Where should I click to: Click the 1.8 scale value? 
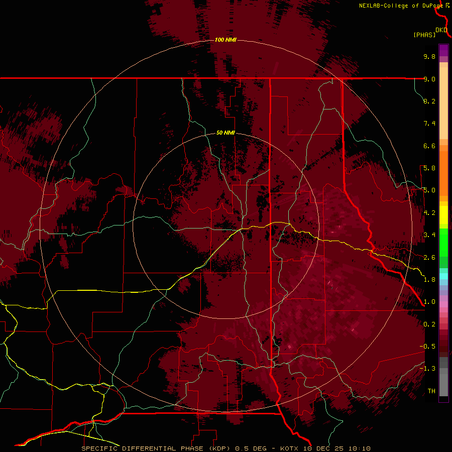click(429, 280)
